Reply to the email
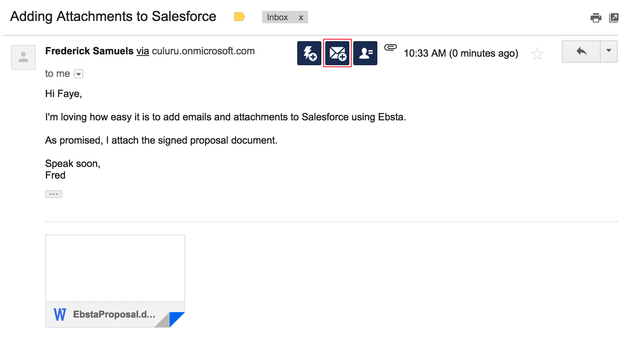The height and width of the screenshot is (337, 638). pos(581,51)
